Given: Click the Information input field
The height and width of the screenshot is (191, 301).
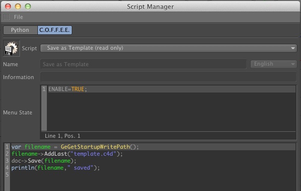Looking at the screenshot, I should (x=168, y=77).
